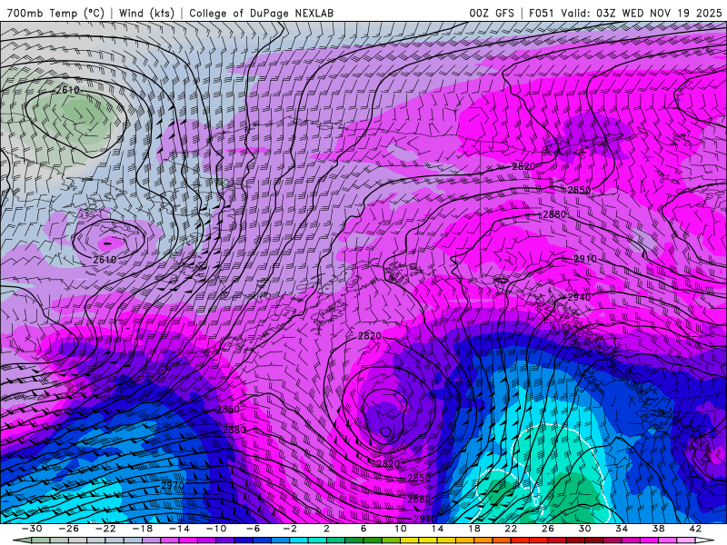Click the right arrow end of the color bar

(704, 540)
